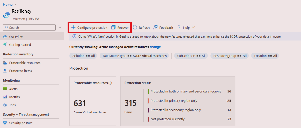Click the change link for active resources
The width and height of the screenshot is (301, 128).
click(155, 47)
